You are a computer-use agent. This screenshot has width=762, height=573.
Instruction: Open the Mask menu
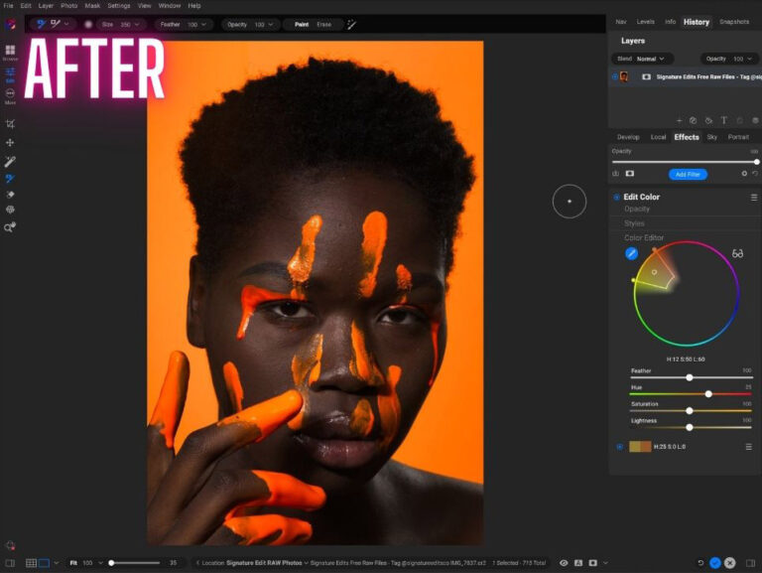[x=92, y=6]
